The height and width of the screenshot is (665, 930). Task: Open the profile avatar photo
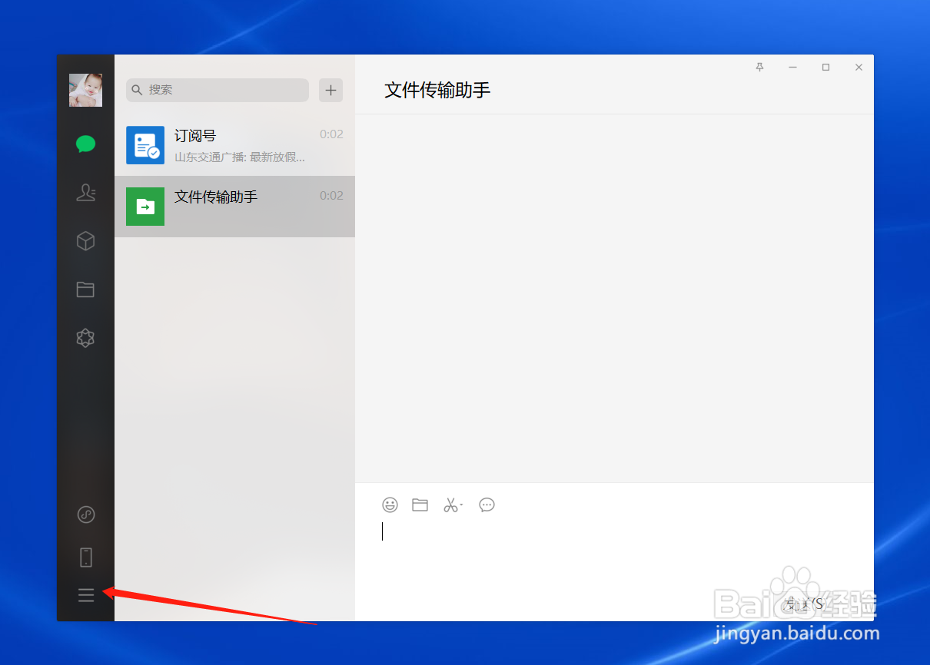(x=85, y=90)
